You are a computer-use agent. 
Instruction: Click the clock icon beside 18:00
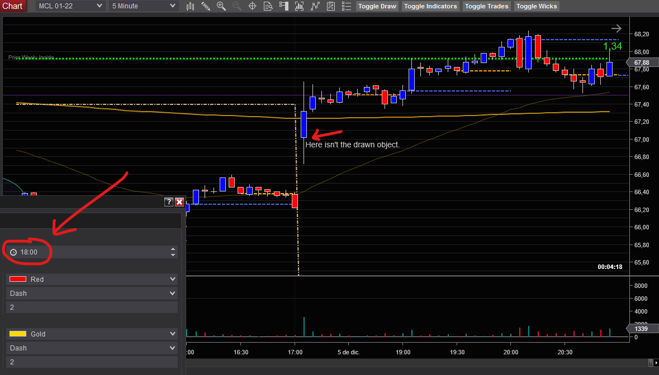(x=13, y=252)
